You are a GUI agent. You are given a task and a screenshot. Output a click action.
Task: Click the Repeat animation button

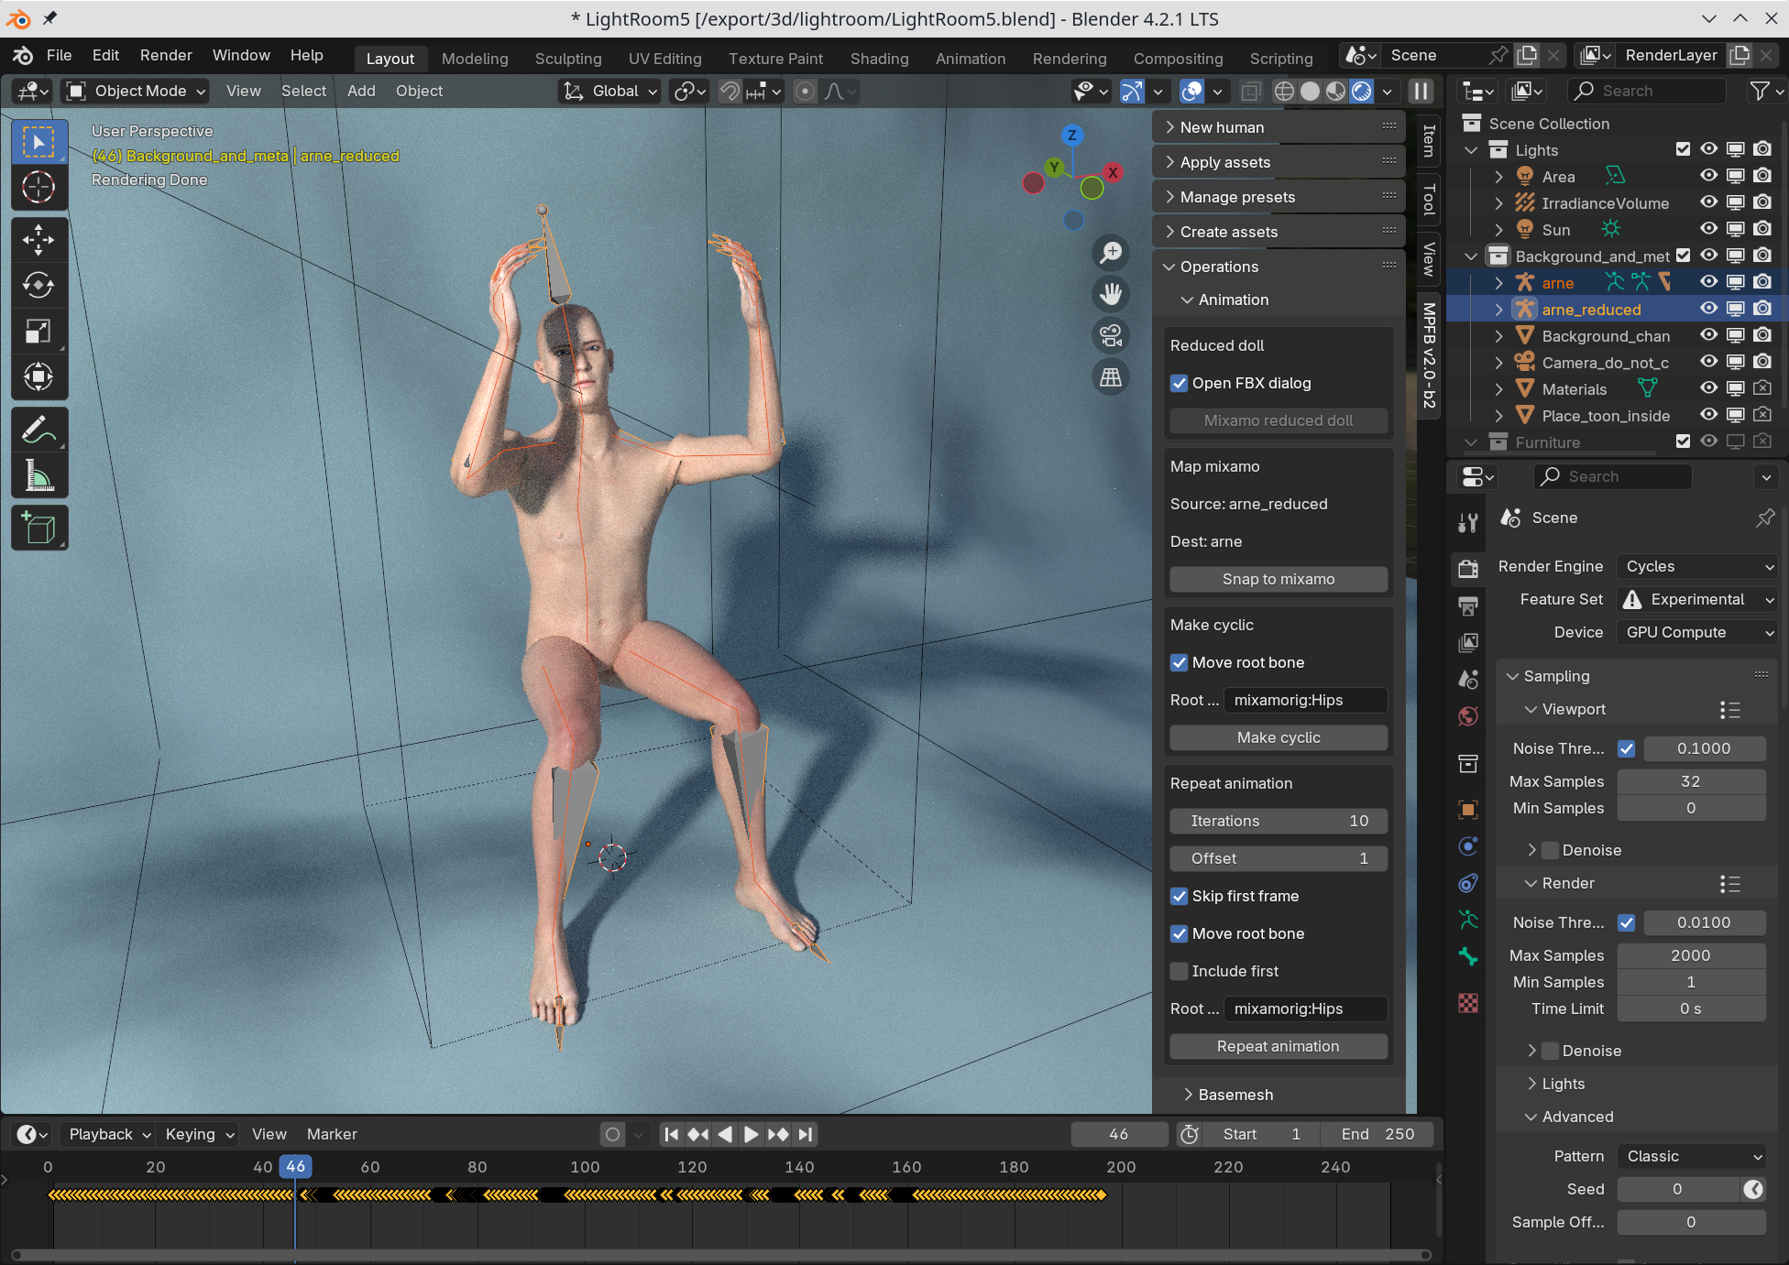coord(1279,1046)
